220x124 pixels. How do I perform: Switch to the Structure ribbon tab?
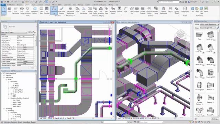tap(20, 4)
